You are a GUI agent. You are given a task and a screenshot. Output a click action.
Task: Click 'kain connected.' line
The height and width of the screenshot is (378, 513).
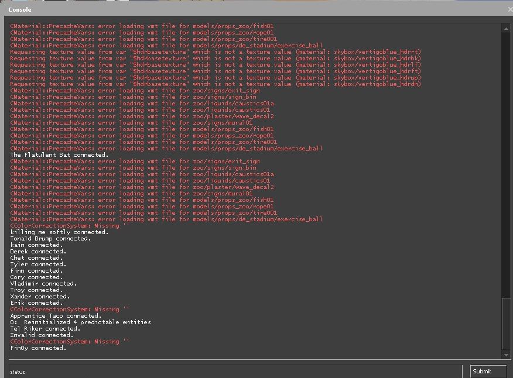point(36,245)
